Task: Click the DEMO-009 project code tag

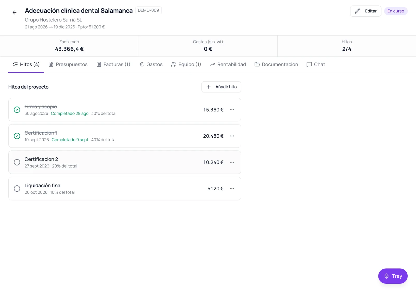Action: 148,10
